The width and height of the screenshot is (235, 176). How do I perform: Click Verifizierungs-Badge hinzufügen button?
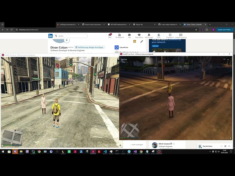tap(90, 47)
